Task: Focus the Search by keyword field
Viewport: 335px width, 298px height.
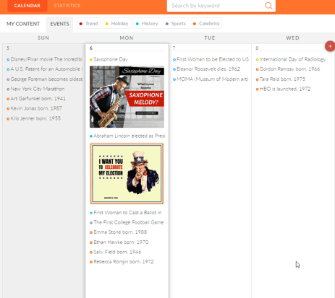Action: pyautogui.click(x=221, y=6)
